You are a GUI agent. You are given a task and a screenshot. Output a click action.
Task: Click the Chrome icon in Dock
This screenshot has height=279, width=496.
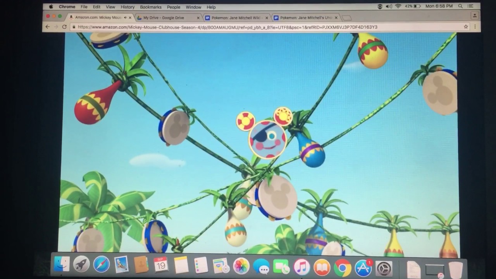coord(343,268)
